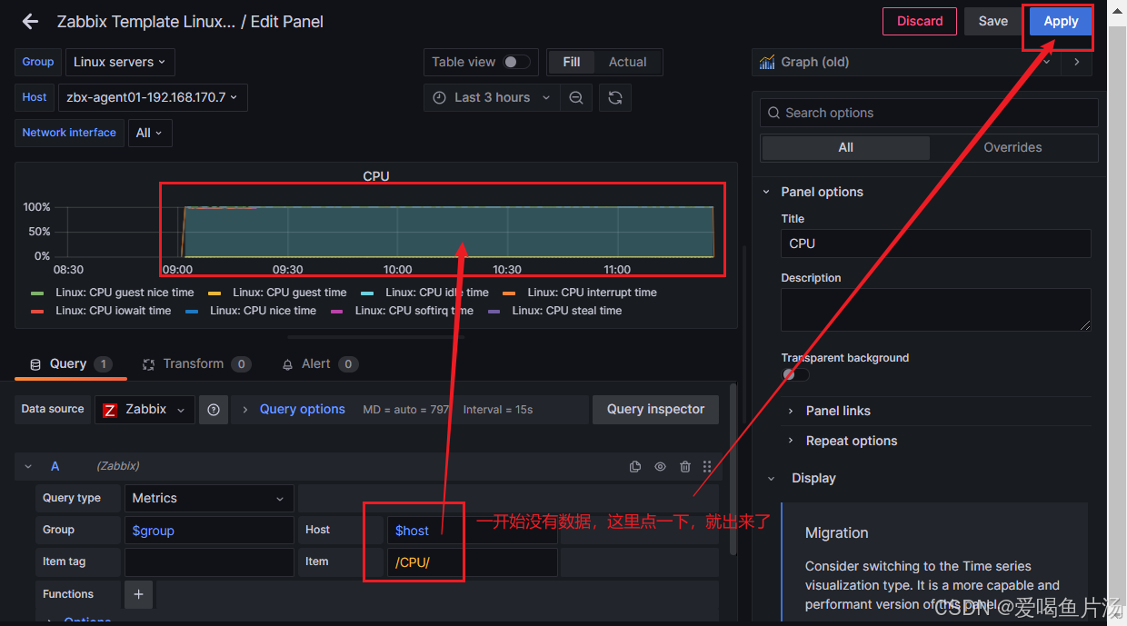The width and height of the screenshot is (1127, 626).
Task: Click the Description text area
Action: (935, 310)
